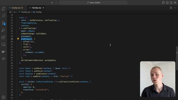Close the Tooltip.tsx tab
The image size is (178, 100).
[43, 8]
